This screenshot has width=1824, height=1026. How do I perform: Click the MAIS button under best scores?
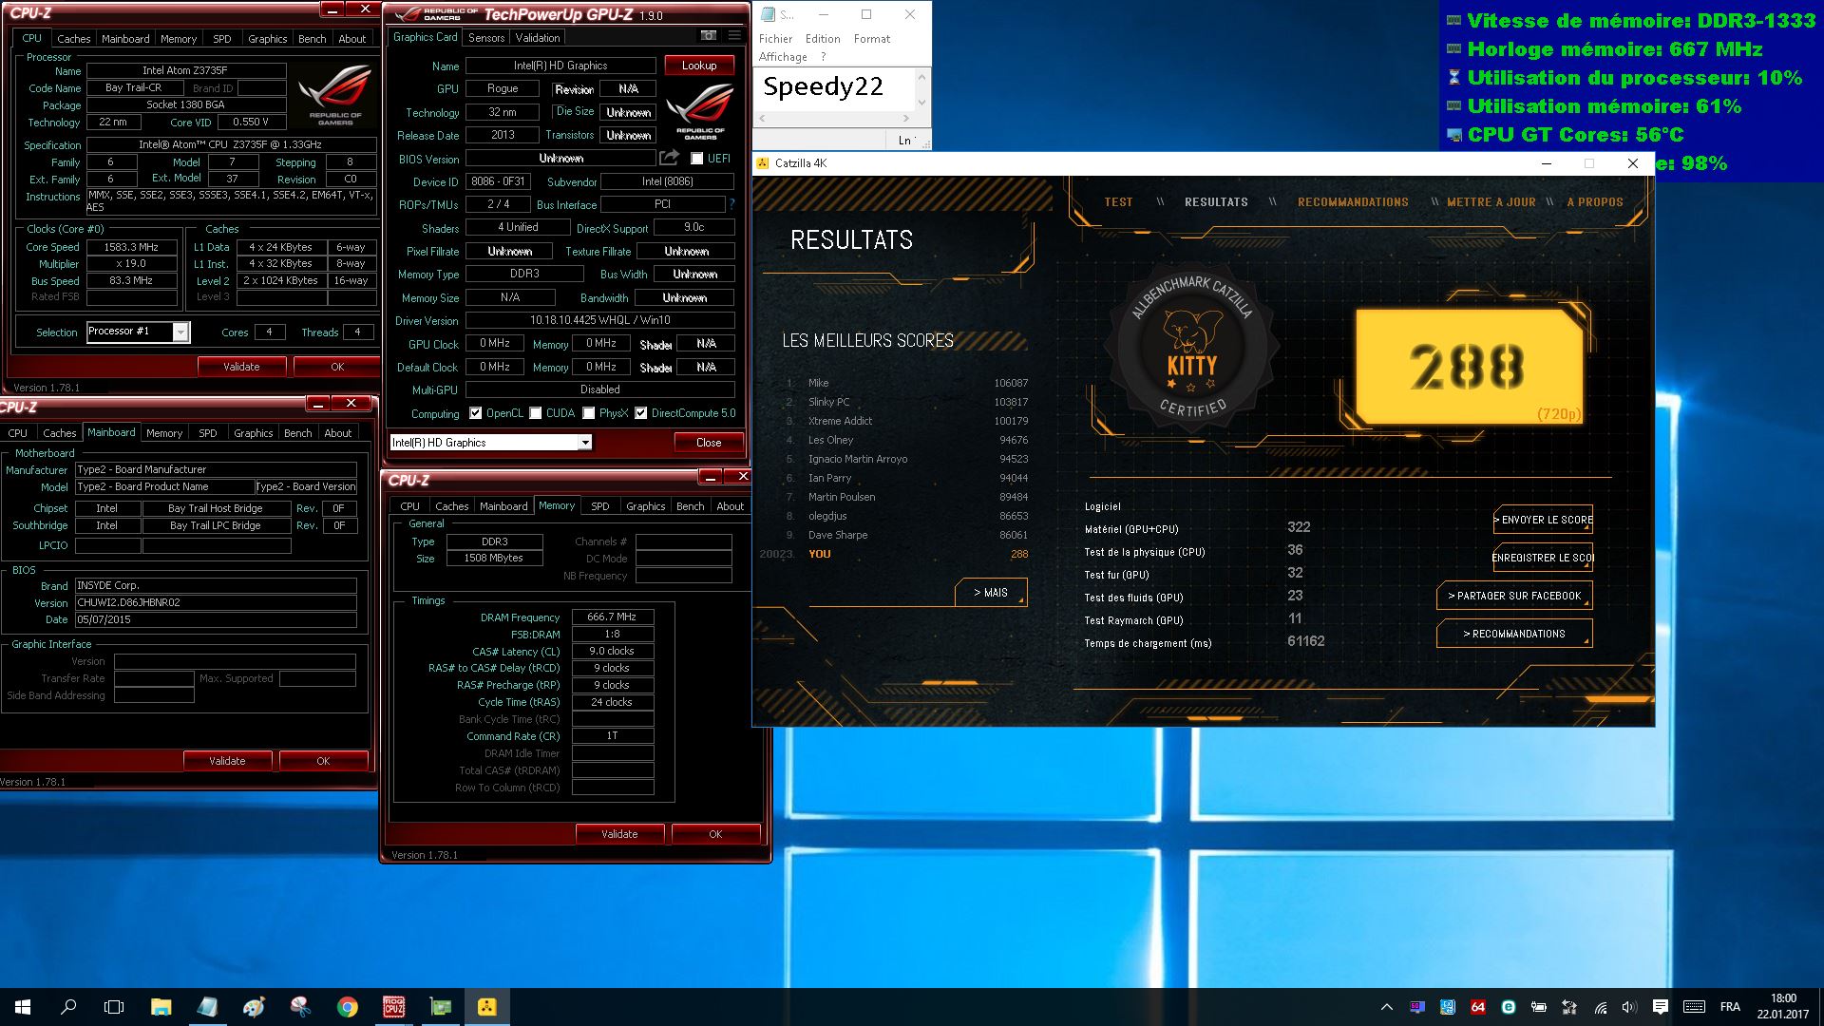click(x=991, y=593)
